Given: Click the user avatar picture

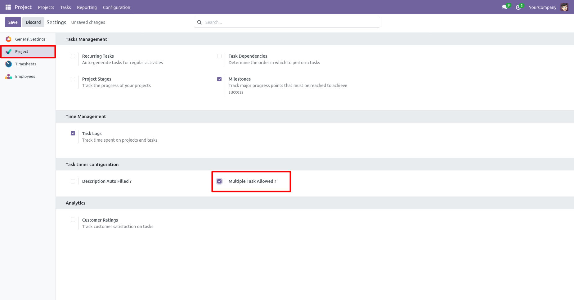Looking at the screenshot, I should pos(564,7).
